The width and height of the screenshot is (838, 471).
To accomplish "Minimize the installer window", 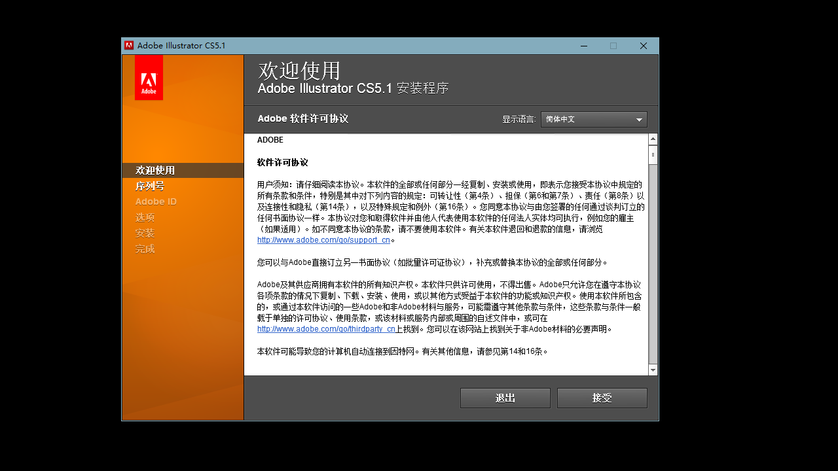I will [x=583, y=46].
